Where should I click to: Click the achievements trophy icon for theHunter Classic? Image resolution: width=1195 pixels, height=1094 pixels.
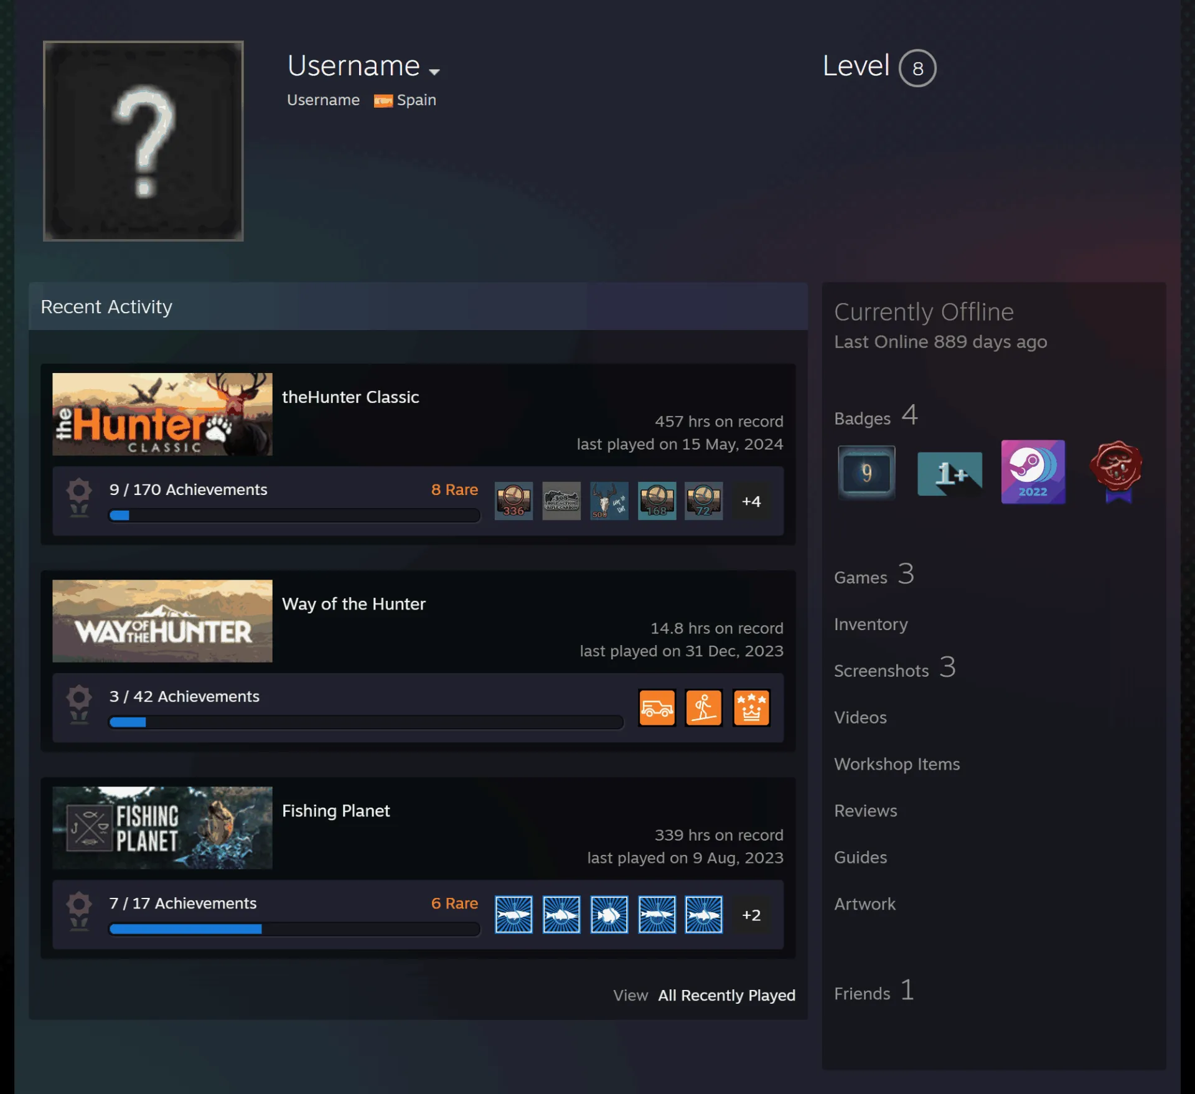[79, 497]
